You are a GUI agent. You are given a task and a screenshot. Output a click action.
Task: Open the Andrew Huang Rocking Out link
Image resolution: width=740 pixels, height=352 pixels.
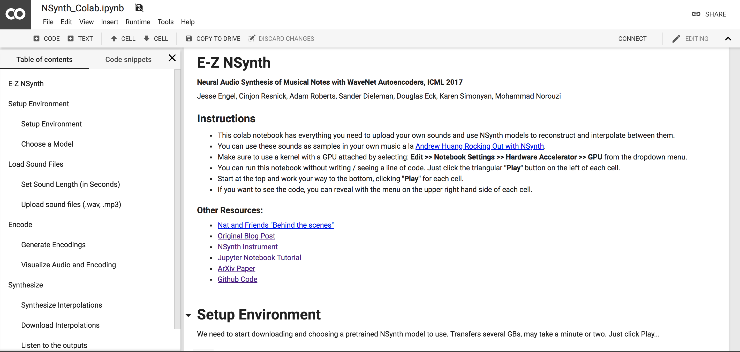(479, 146)
